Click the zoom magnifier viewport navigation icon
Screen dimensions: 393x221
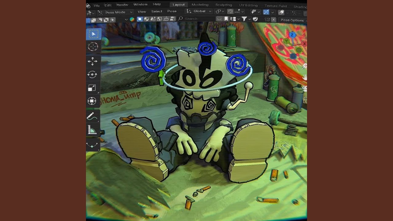pos(305,66)
